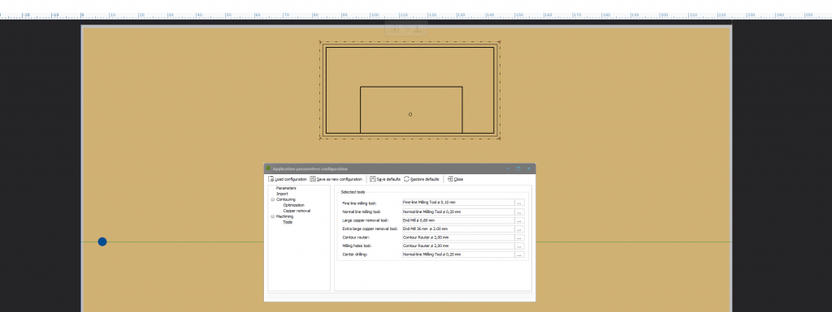Browse for the Contour router tool
The height and width of the screenshot is (312, 832).
tap(520, 237)
